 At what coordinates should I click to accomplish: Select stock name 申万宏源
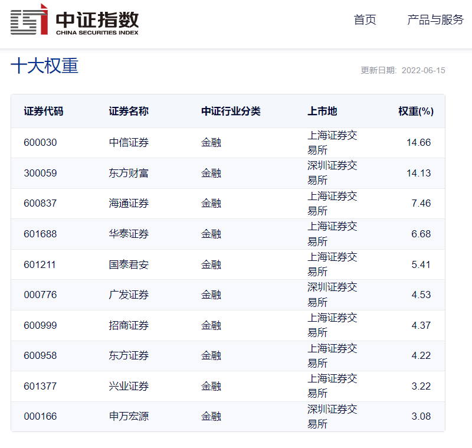(129, 416)
